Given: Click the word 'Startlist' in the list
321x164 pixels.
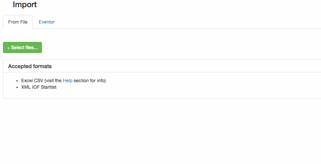Looking at the screenshot, I should 49,87.
